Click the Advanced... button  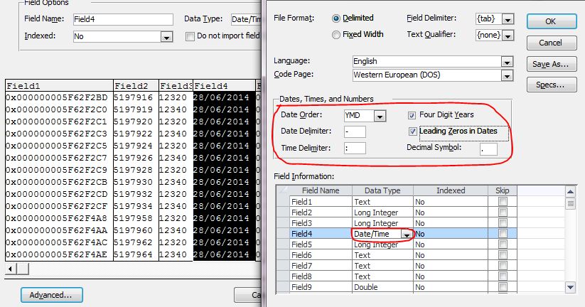(51, 295)
